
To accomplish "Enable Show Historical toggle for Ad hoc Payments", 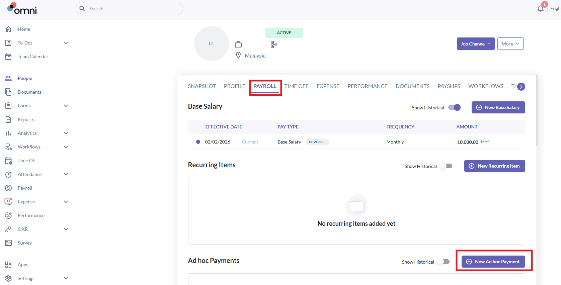I will click(444, 262).
